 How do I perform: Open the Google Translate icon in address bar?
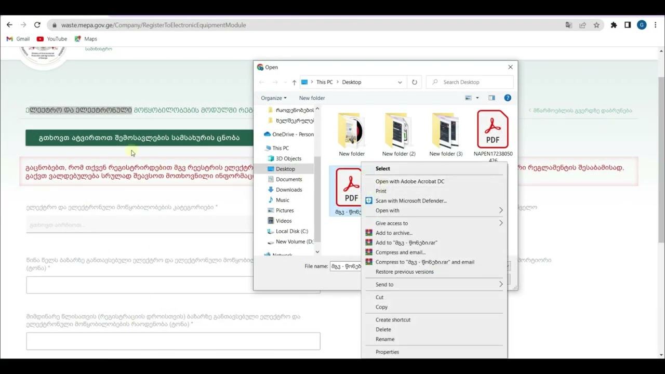(569, 25)
